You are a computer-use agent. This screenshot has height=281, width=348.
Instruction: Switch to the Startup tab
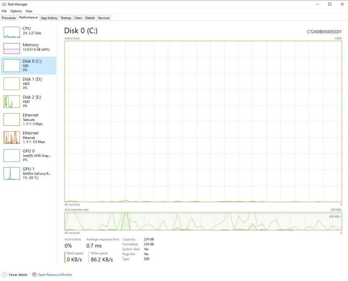coord(66,18)
